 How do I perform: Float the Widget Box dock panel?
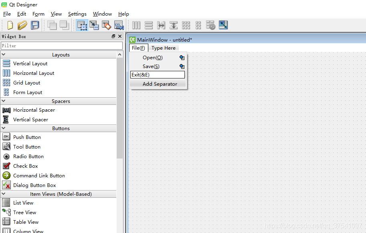(x=113, y=36)
